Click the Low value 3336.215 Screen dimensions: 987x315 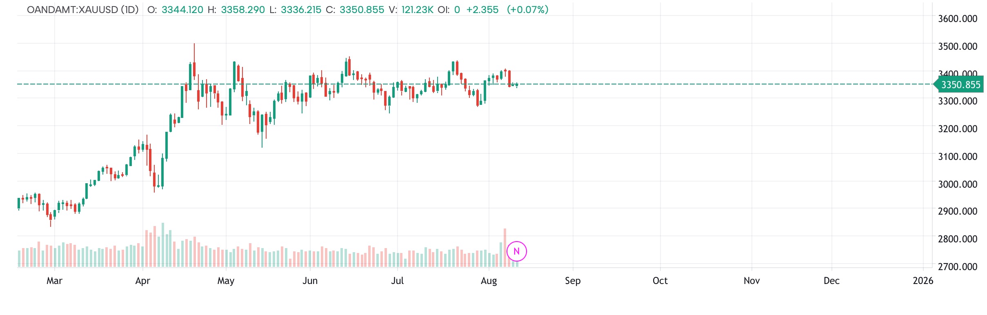pos(301,10)
